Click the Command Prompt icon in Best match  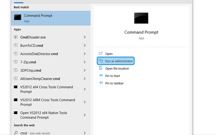coord(18,17)
